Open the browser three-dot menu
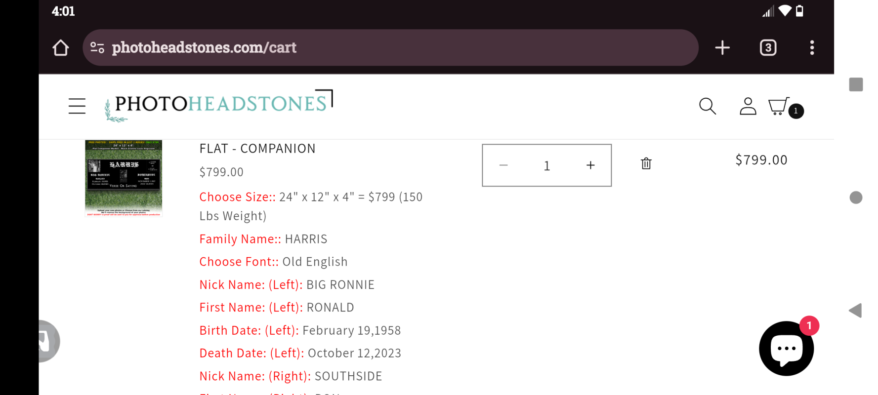 [x=812, y=48]
